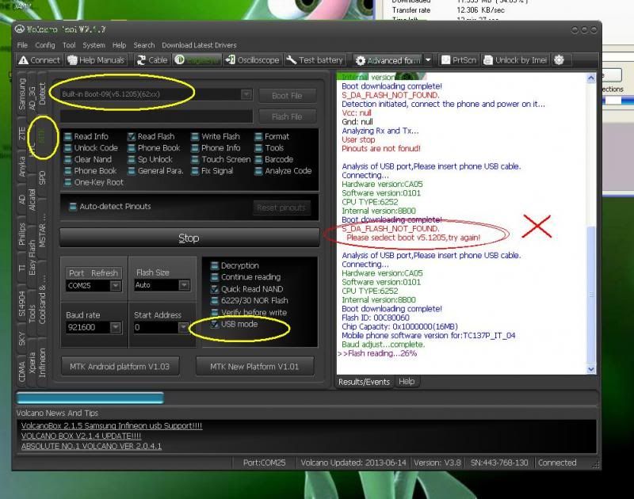Open Unlock by Imei tool

point(516,60)
